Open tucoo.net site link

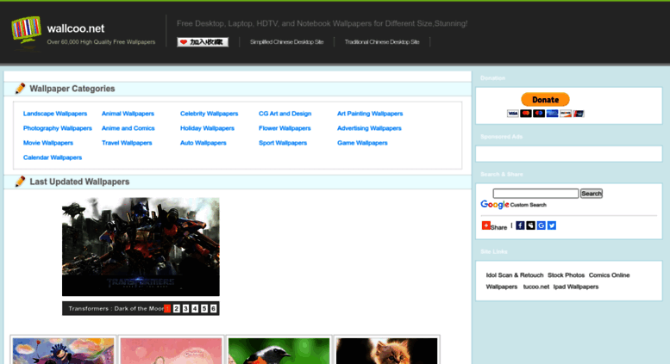536,287
